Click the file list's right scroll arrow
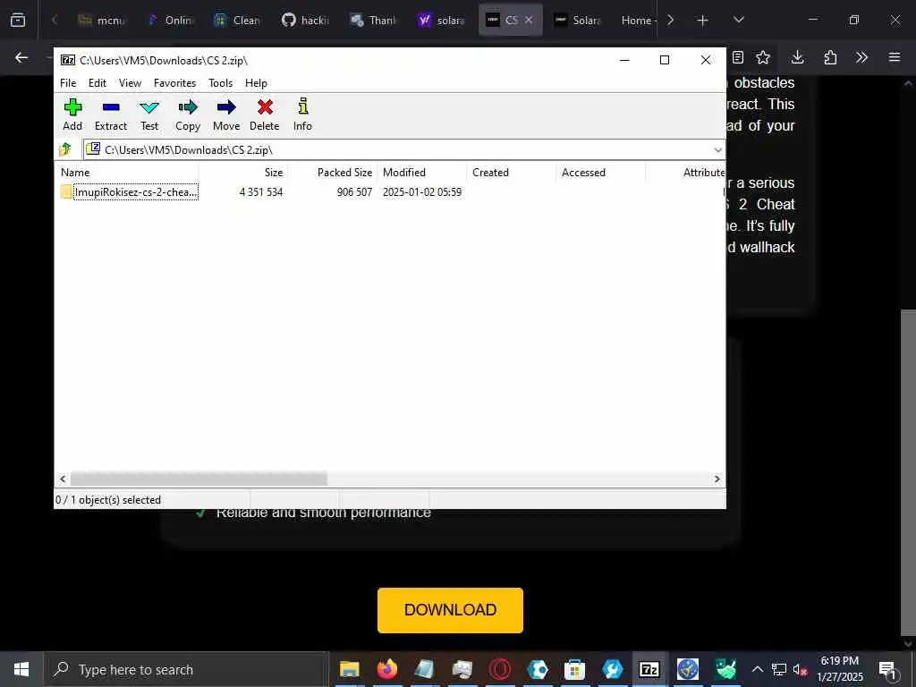 tap(717, 479)
